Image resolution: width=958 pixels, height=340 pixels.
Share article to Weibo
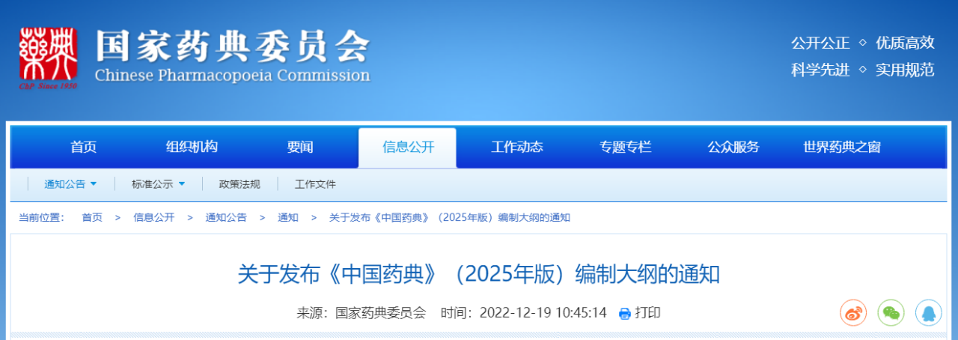852,313
